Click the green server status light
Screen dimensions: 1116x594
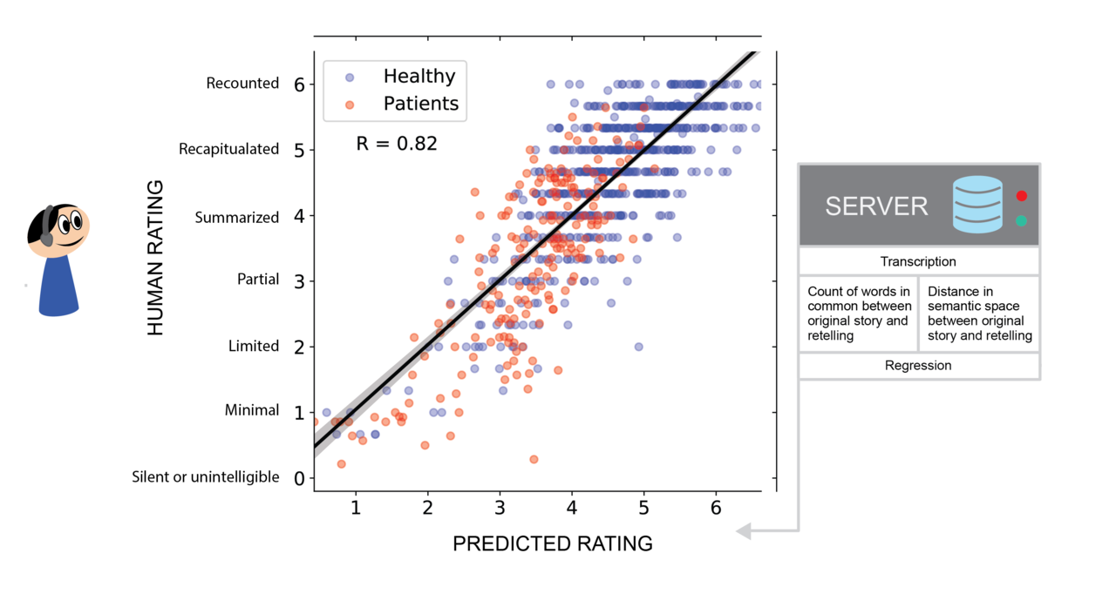click(x=1022, y=221)
